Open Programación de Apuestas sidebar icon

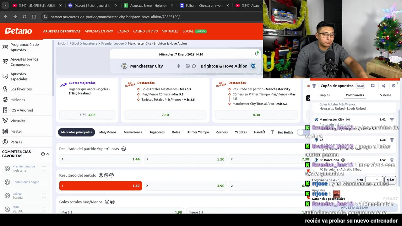[x=5, y=47]
